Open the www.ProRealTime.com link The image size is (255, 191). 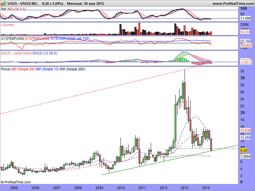point(233,4)
